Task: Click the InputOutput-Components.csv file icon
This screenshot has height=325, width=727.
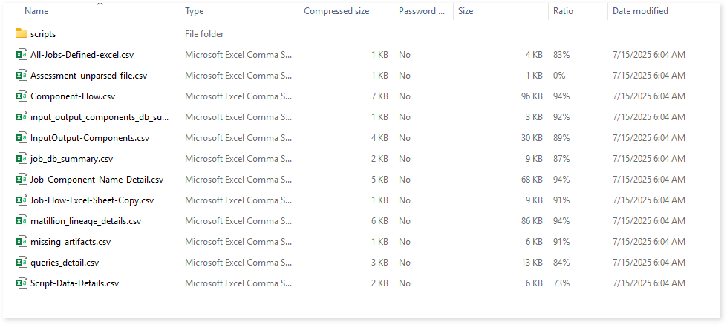Action: tap(22, 138)
